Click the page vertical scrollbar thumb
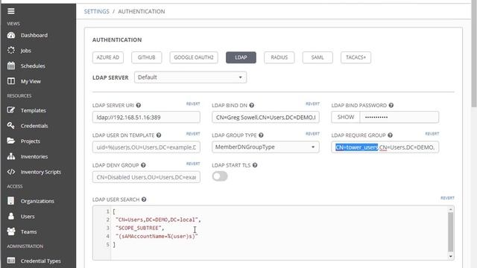Screen dimensions: 477x268 click(474, 54)
